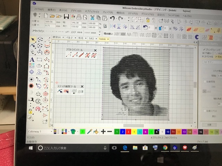This screenshot has width=222, height=166.
Task: Close the ステッチ編集ツール floating palette
Action: coord(82,86)
